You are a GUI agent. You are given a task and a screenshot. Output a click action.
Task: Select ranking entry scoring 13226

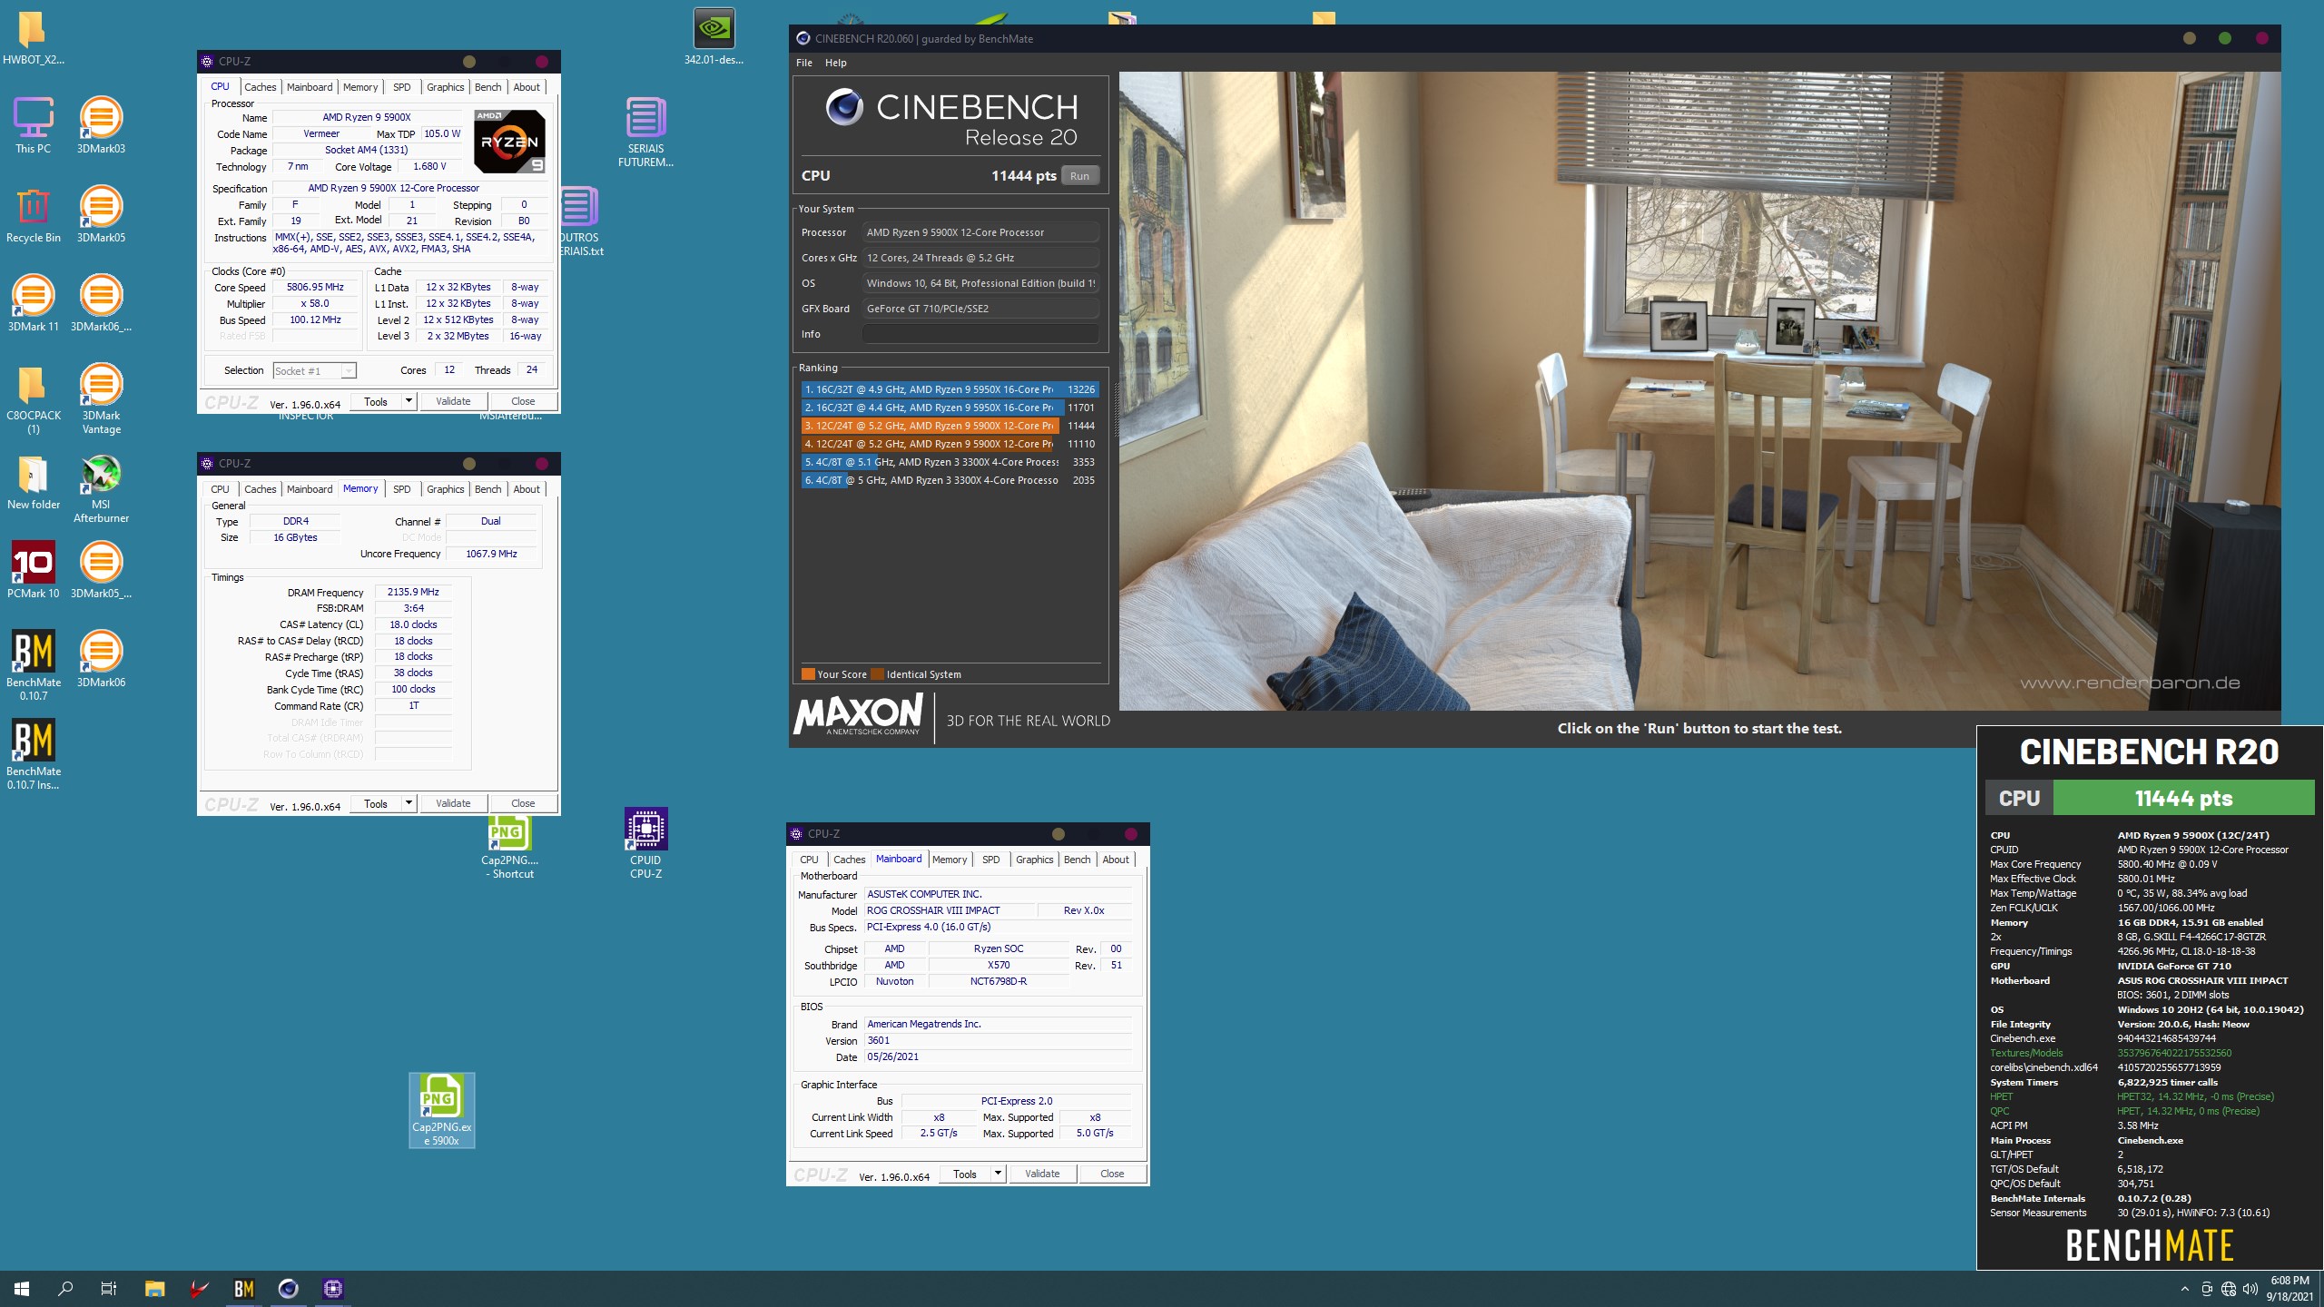950,389
